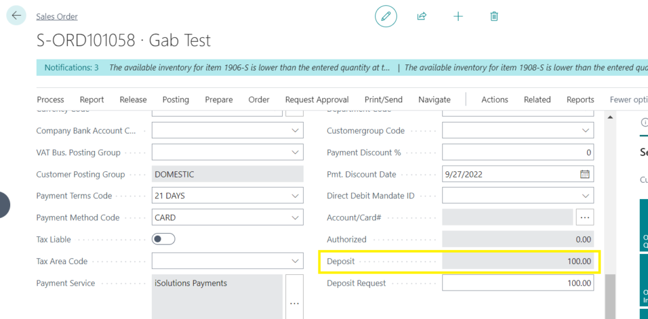Click the Sales Order breadcrumb link
The image size is (648, 319).
coord(57,16)
